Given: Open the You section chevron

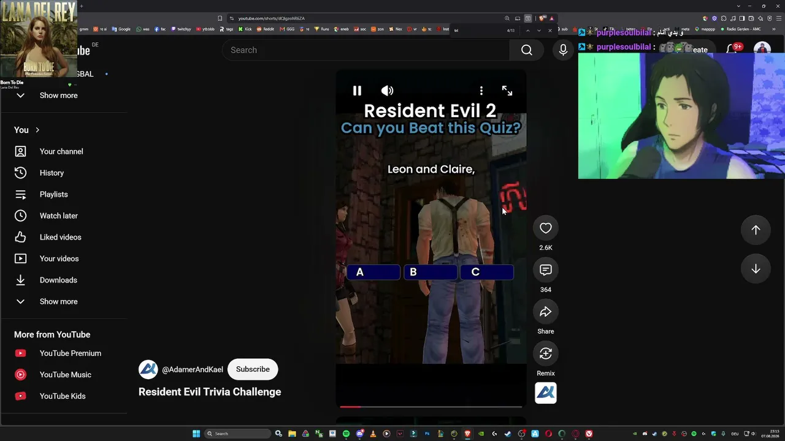Looking at the screenshot, I should click(37, 130).
